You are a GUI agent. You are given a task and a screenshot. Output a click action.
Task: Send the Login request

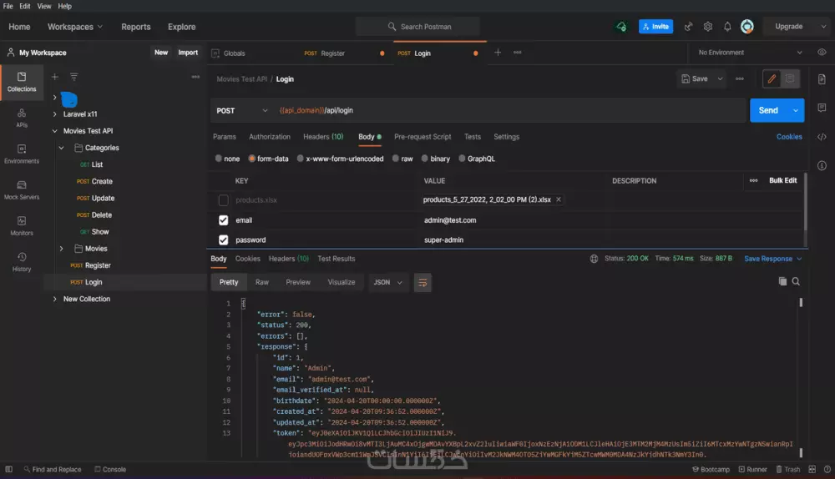(768, 110)
